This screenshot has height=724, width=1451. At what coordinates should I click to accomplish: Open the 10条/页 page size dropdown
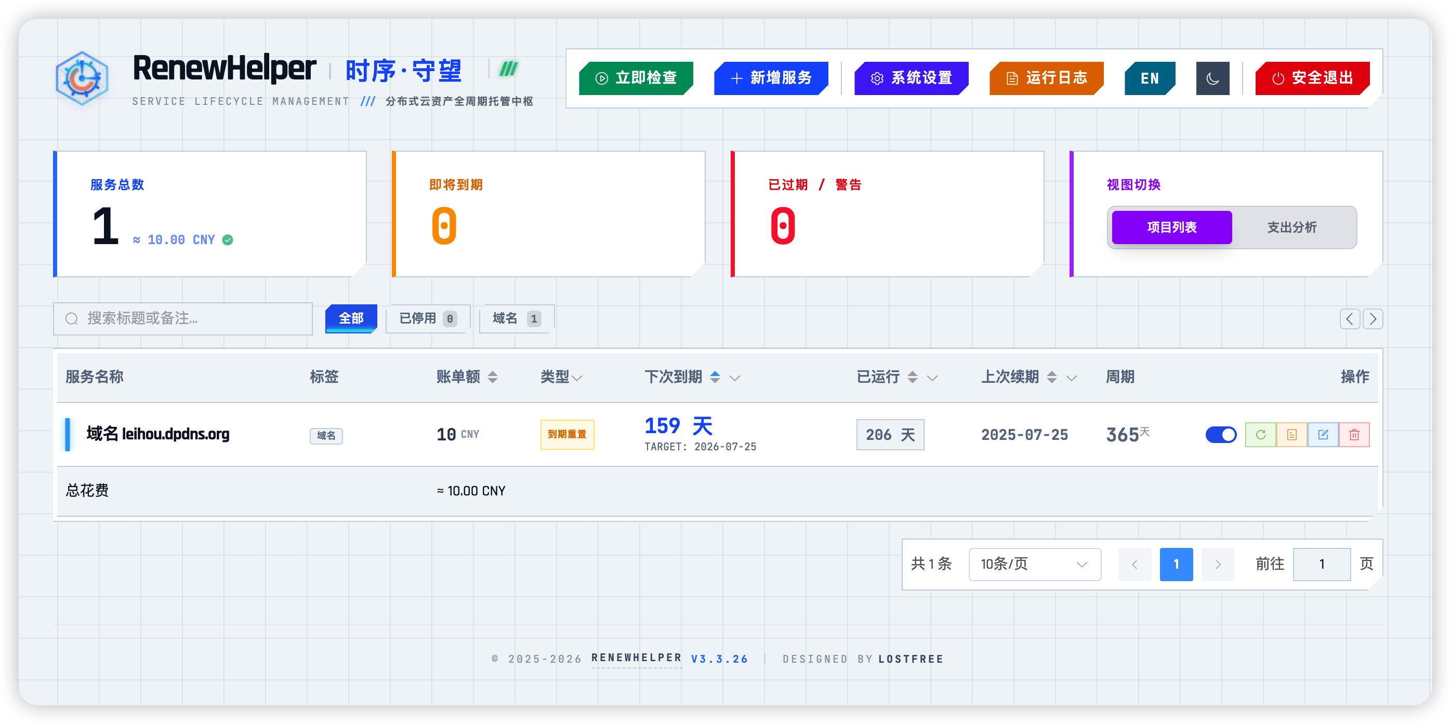coord(1034,564)
